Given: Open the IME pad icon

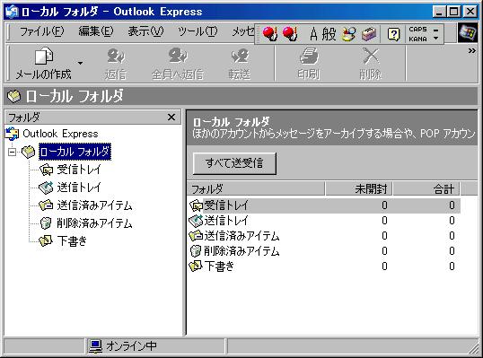Looking at the screenshot, I should [349, 34].
